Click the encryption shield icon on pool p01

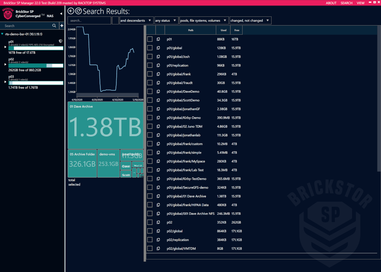click(60, 41)
